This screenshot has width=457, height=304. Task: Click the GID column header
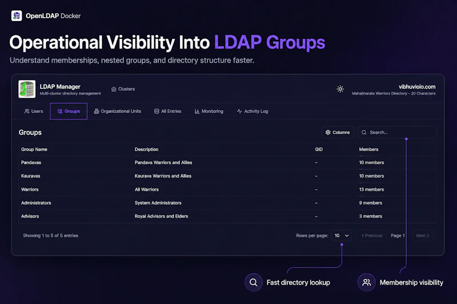pos(319,149)
